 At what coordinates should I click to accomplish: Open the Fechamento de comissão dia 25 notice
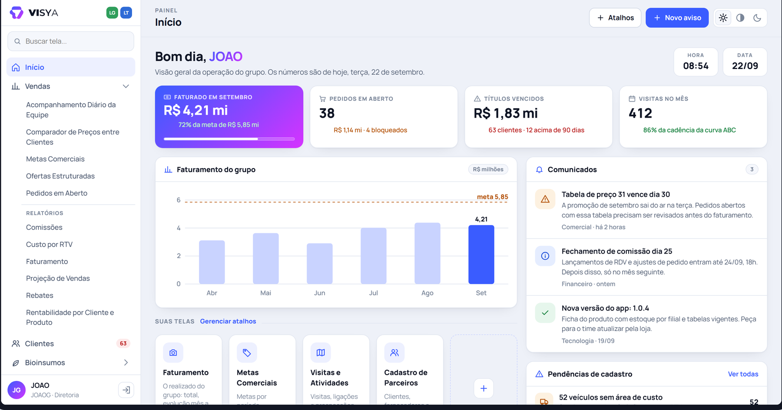point(646,267)
